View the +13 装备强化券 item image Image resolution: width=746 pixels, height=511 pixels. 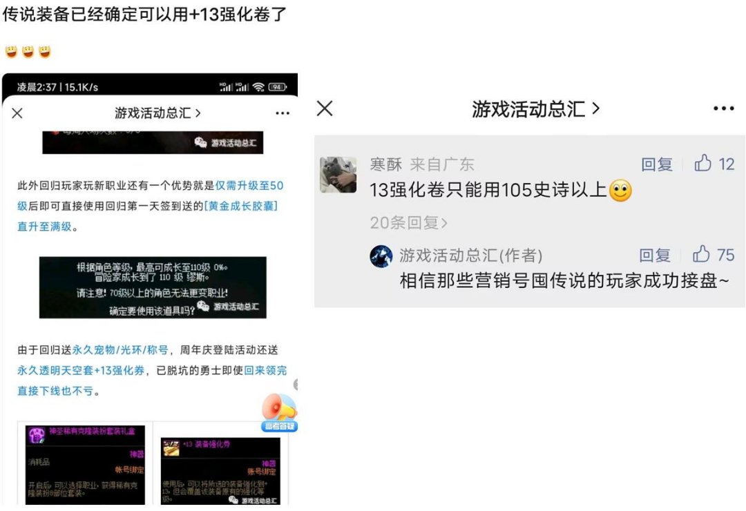coord(220,470)
